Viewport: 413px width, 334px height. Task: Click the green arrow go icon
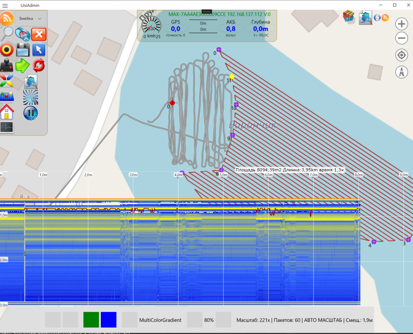coord(23,65)
